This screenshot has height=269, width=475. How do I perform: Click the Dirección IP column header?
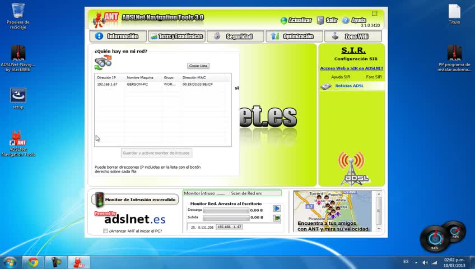point(106,77)
